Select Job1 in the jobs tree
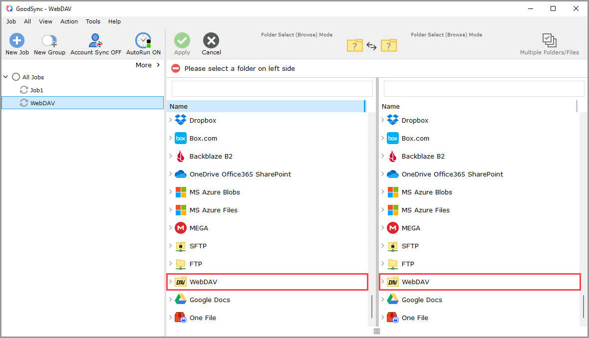The image size is (589, 338). 37,90
